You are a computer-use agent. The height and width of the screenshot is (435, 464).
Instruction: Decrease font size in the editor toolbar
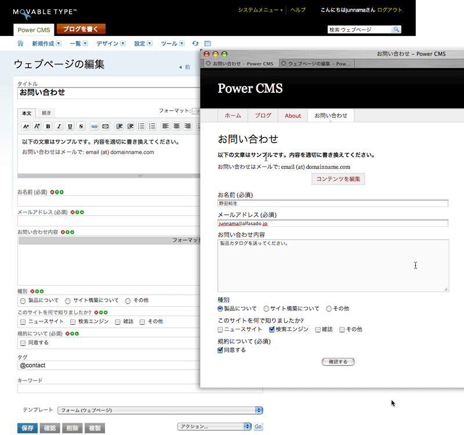pos(26,126)
